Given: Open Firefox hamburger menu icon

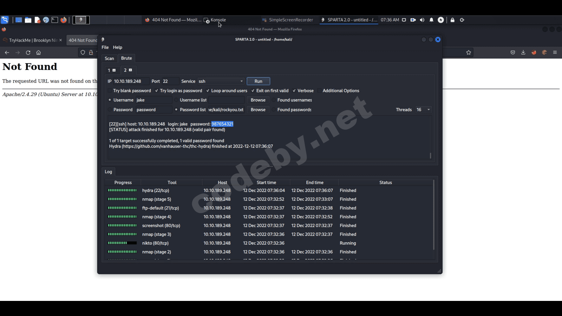Looking at the screenshot, I should pos(555,53).
